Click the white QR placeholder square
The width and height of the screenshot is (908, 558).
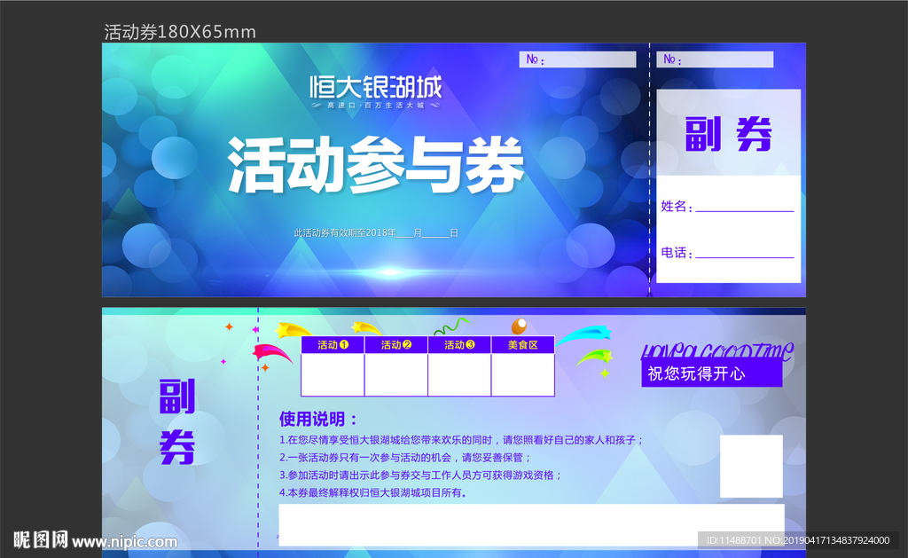coord(751,466)
